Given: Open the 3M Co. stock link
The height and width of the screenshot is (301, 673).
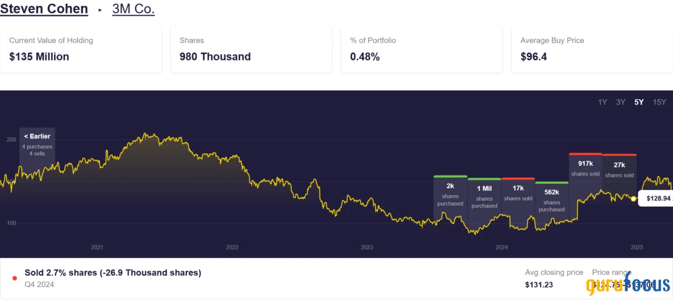Looking at the screenshot, I should click(133, 9).
